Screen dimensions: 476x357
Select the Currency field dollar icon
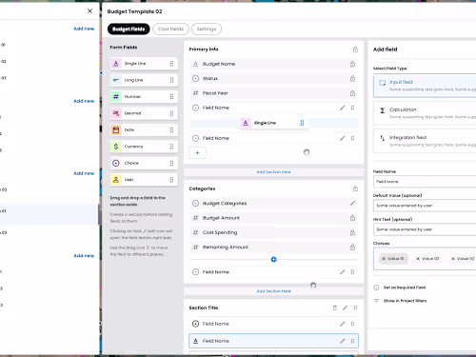(x=116, y=147)
